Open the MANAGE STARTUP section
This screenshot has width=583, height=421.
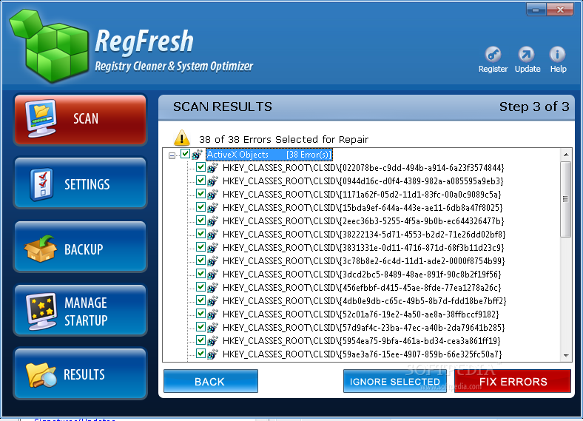point(81,311)
